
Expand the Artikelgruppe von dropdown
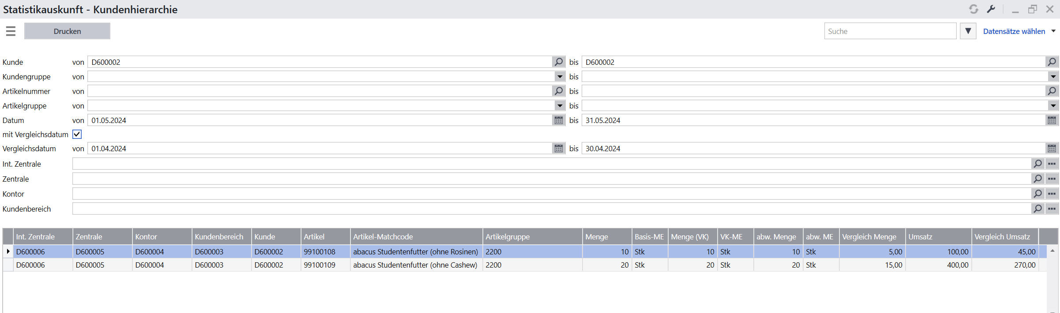click(560, 106)
